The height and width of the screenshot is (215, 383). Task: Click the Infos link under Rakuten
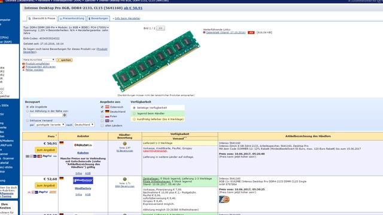click(x=78, y=173)
